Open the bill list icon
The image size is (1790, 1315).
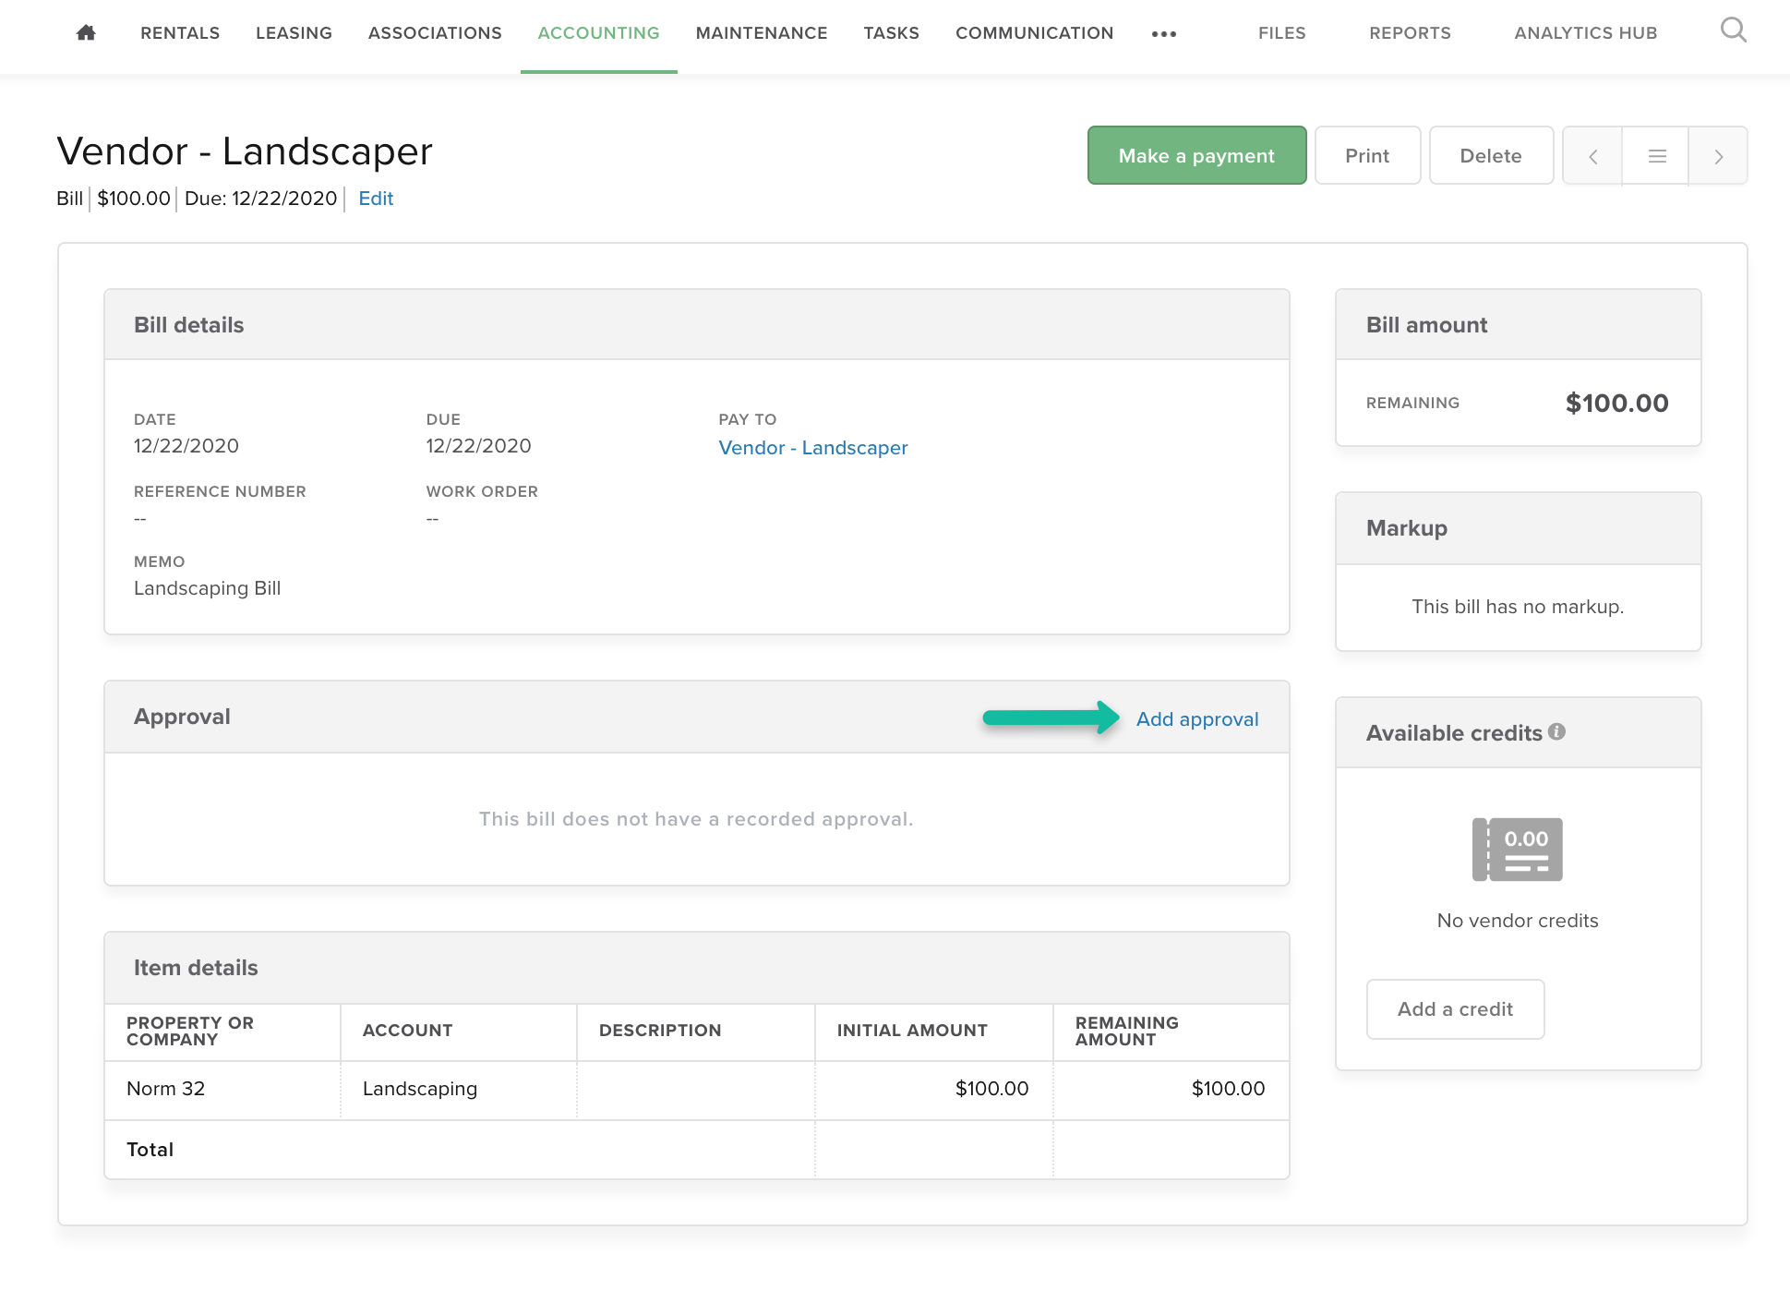point(1656,156)
